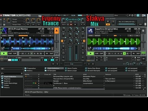This screenshot has height=111, width=148.
Task: Open Scratch Samples favorite
Action: (92, 71)
